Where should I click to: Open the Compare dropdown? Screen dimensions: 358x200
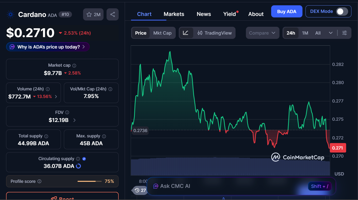262,33
